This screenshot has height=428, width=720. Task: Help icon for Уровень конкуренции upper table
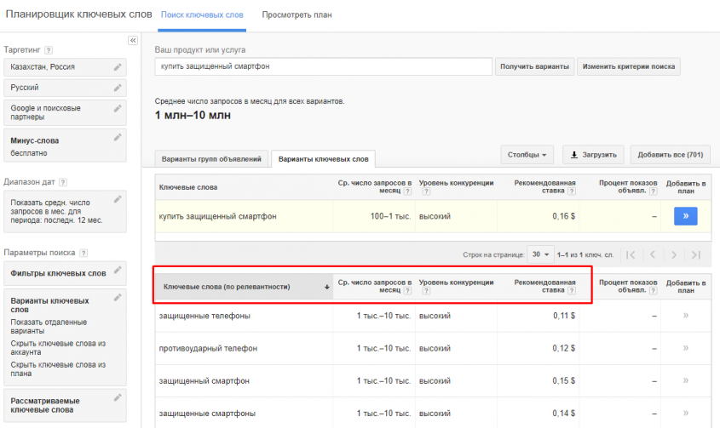(426, 191)
